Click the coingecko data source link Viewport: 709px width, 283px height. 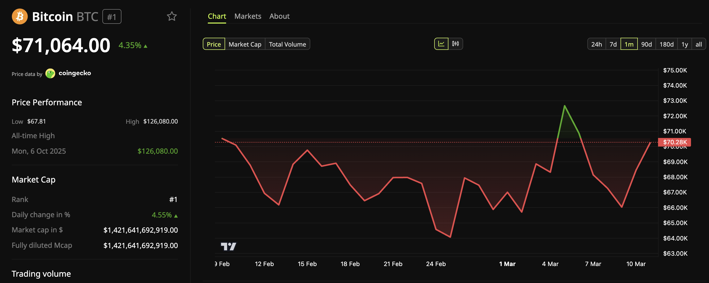pos(75,73)
